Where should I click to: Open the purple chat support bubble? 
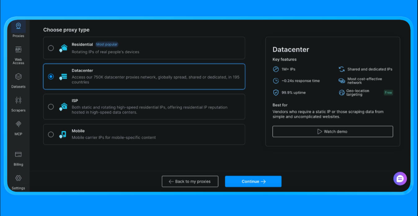tap(400, 179)
